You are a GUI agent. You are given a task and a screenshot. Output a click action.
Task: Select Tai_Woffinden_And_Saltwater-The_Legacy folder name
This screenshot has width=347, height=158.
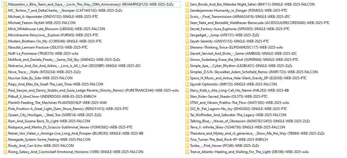[238, 115]
